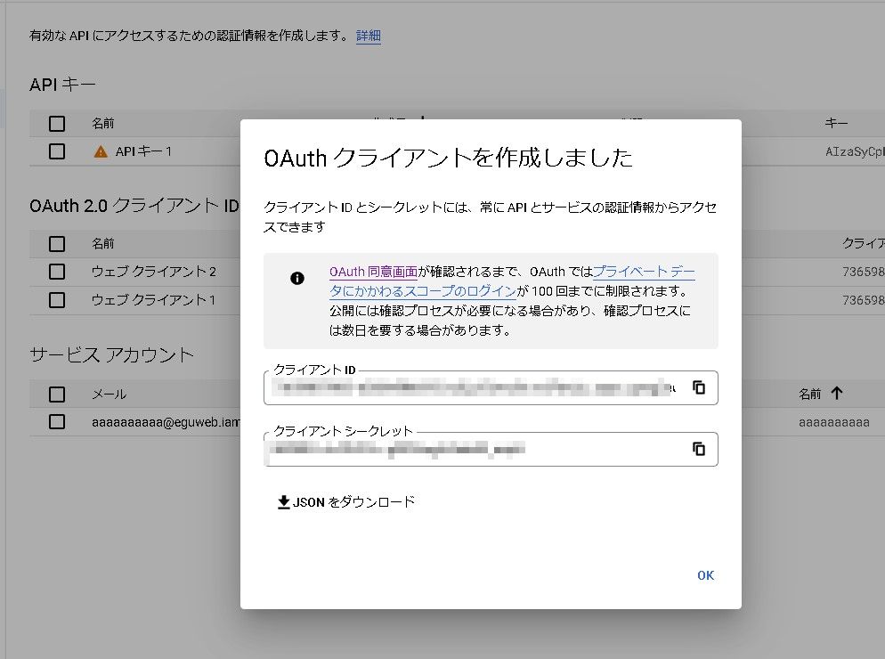Copy the client secret to clipboard
Screen dimensions: 885x659
click(699, 450)
